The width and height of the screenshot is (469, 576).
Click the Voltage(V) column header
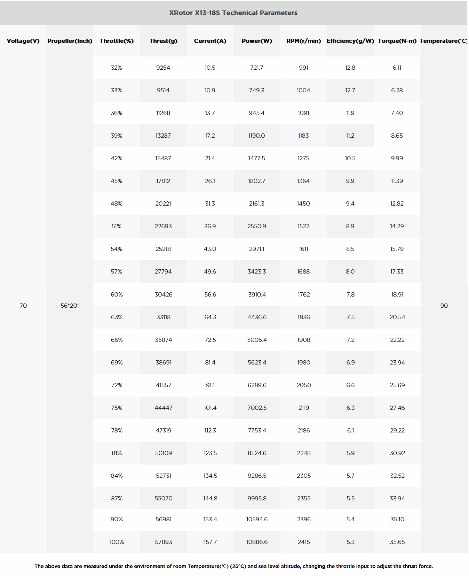(x=23, y=41)
